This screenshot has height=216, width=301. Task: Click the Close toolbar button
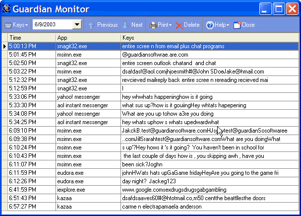[244, 25]
